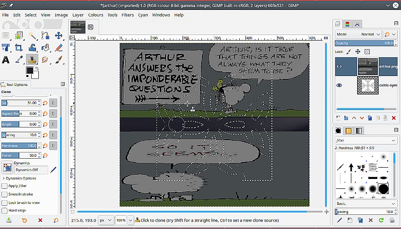Reset the Force value
Image resolution: width=401 pixels, height=229 pixels.
tap(45, 155)
